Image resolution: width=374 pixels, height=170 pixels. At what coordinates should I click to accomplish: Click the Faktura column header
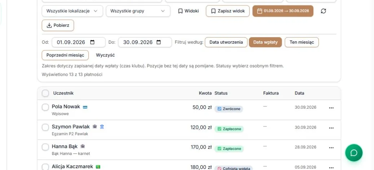tap(271, 93)
